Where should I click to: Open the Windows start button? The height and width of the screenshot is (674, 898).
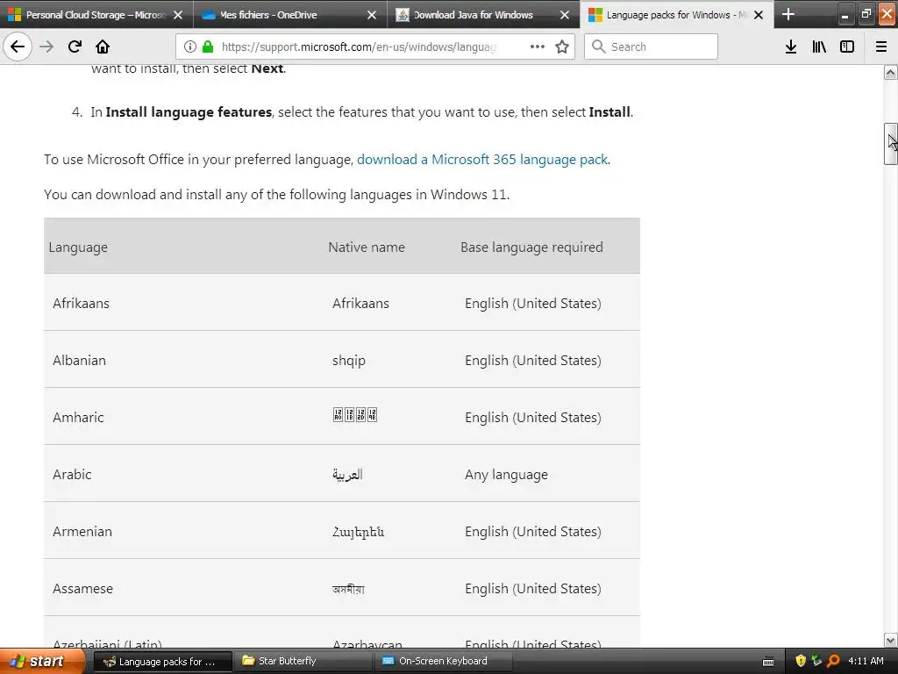point(40,662)
